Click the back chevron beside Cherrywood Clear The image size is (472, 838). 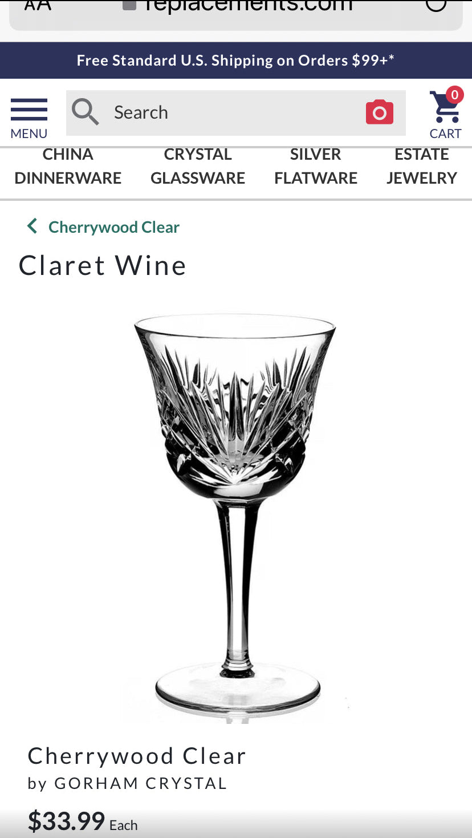pyautogui.click(x=32, y=226)
